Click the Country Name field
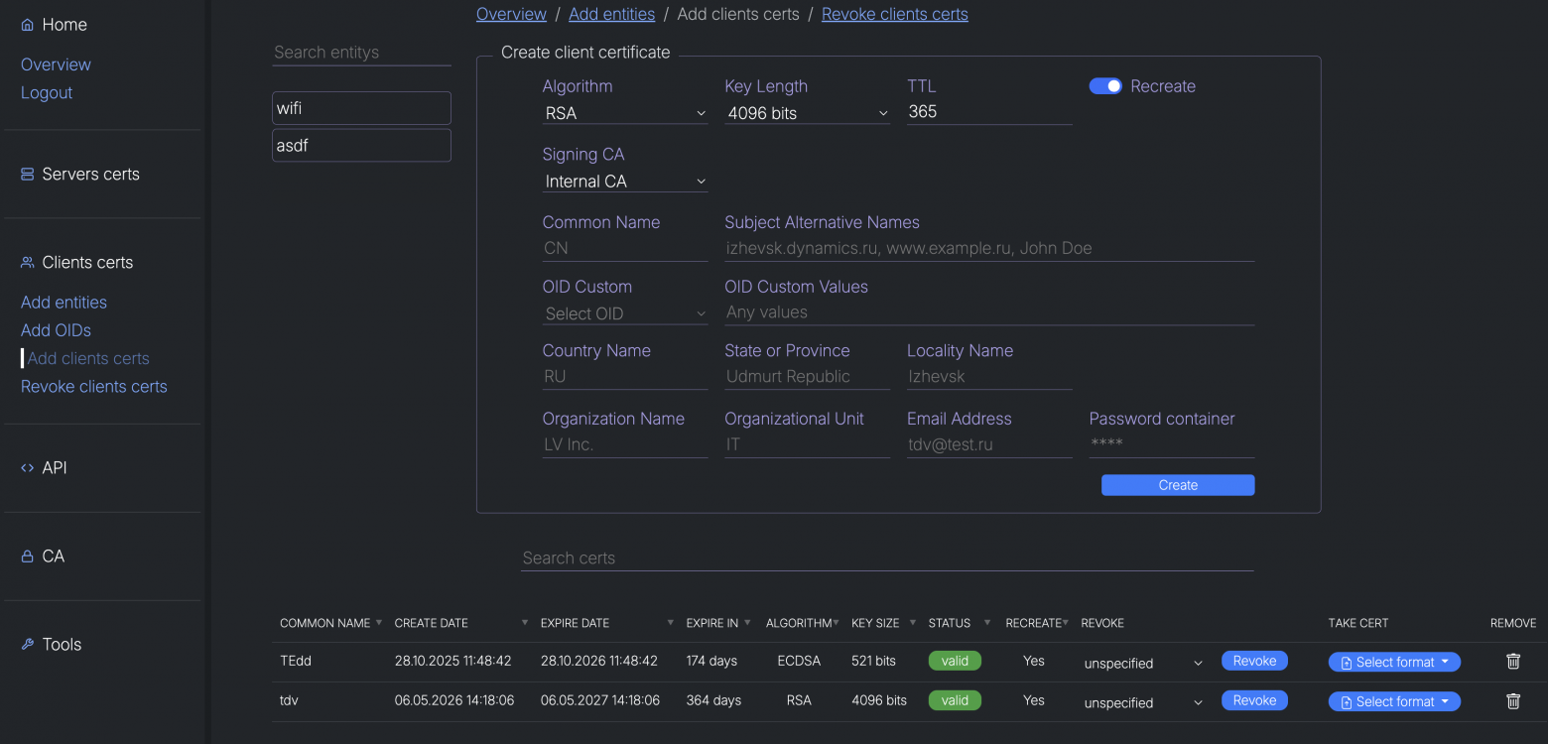 tap(625, 377)
